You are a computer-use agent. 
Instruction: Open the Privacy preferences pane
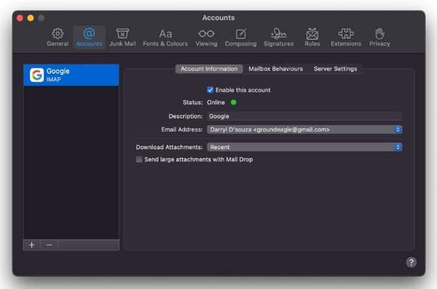click(x=380, y=37)
